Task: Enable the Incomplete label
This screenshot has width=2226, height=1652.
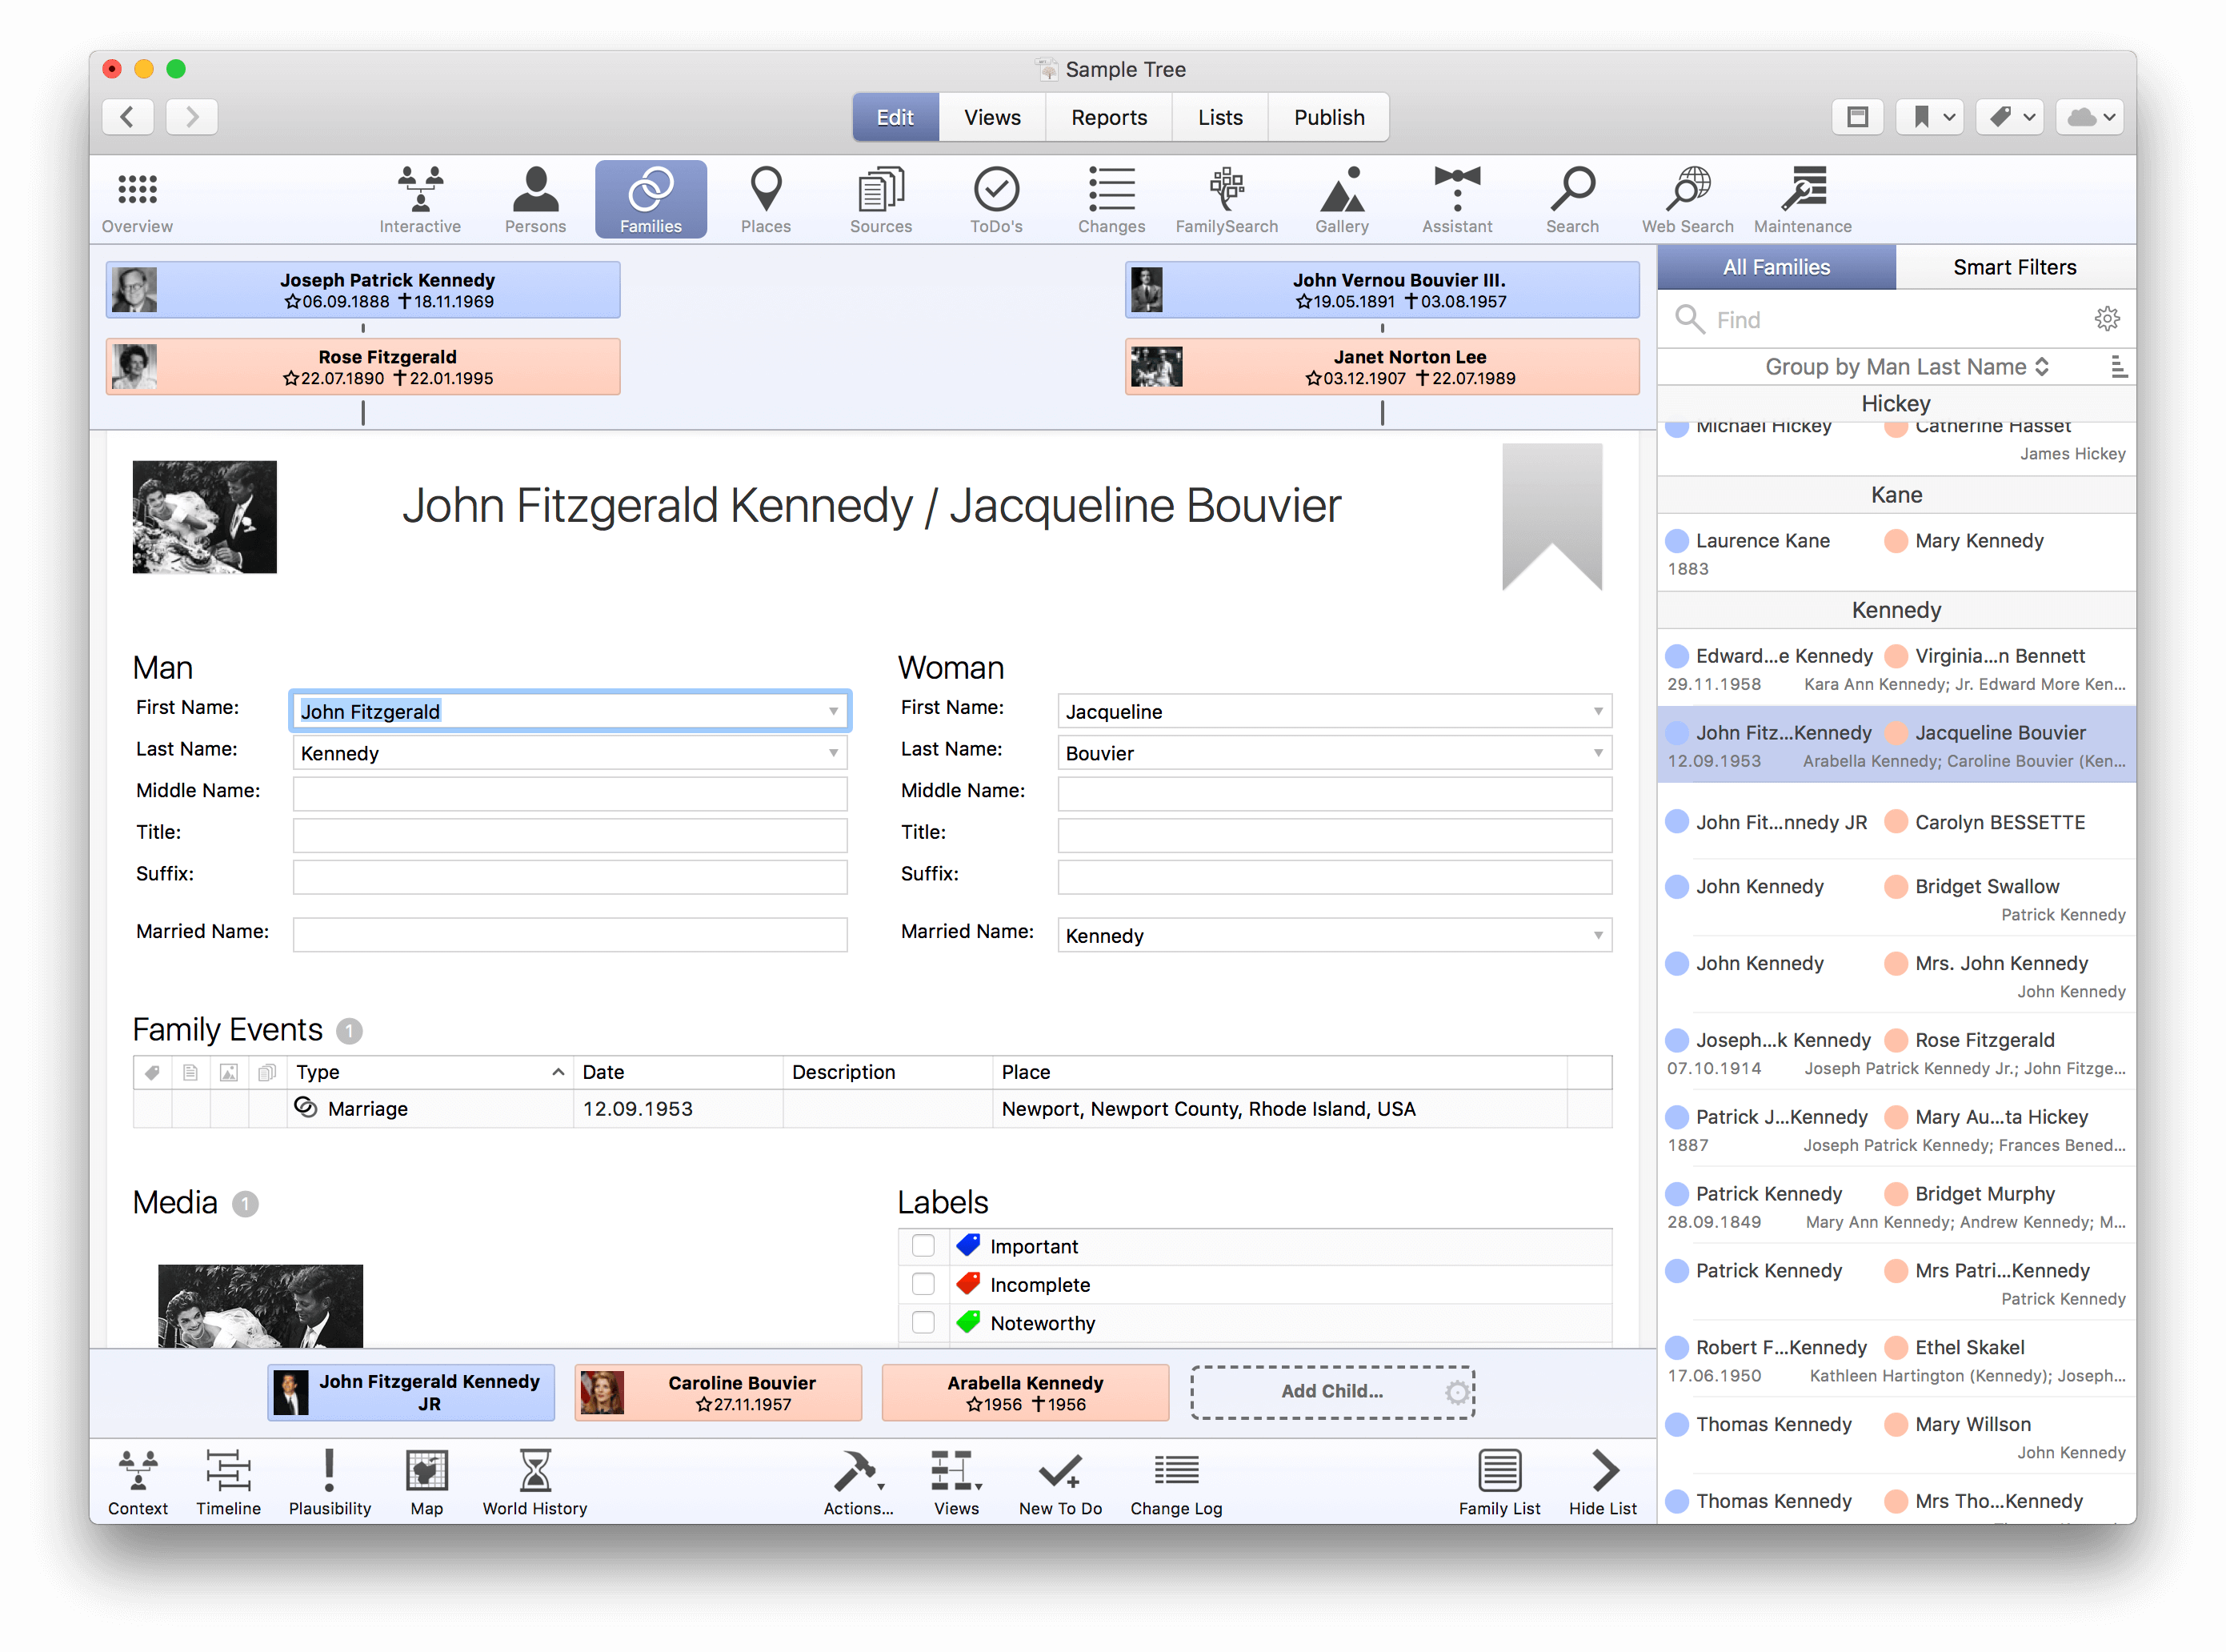Action: click(923, 1284)
